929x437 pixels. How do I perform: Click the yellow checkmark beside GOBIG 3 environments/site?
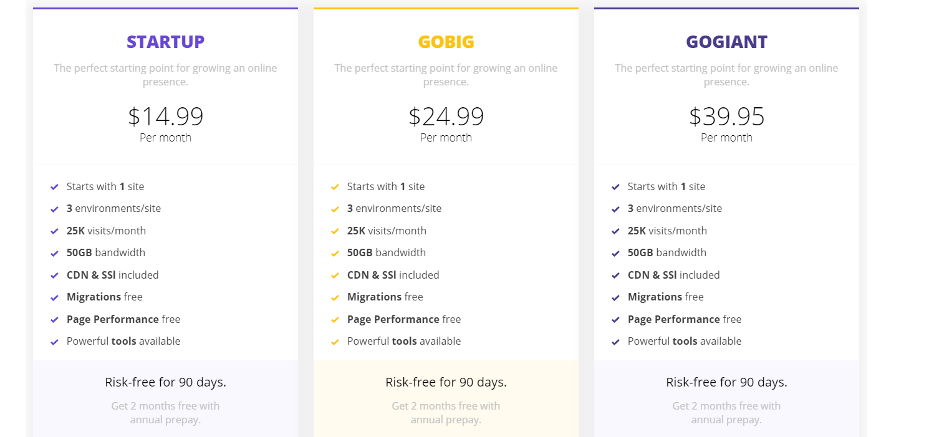click(x=335, y=209)
